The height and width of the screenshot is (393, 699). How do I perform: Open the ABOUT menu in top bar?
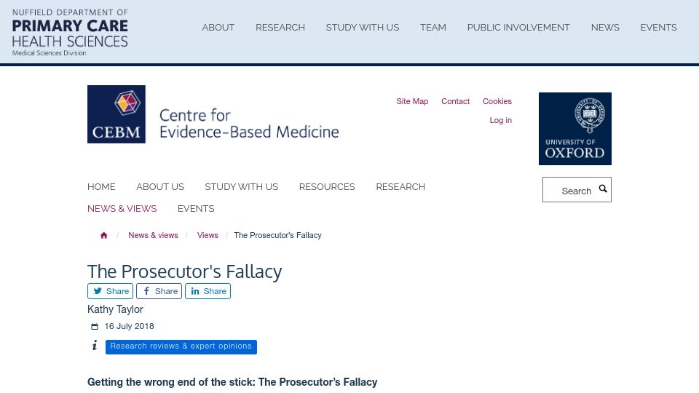(x=218, y=28)
